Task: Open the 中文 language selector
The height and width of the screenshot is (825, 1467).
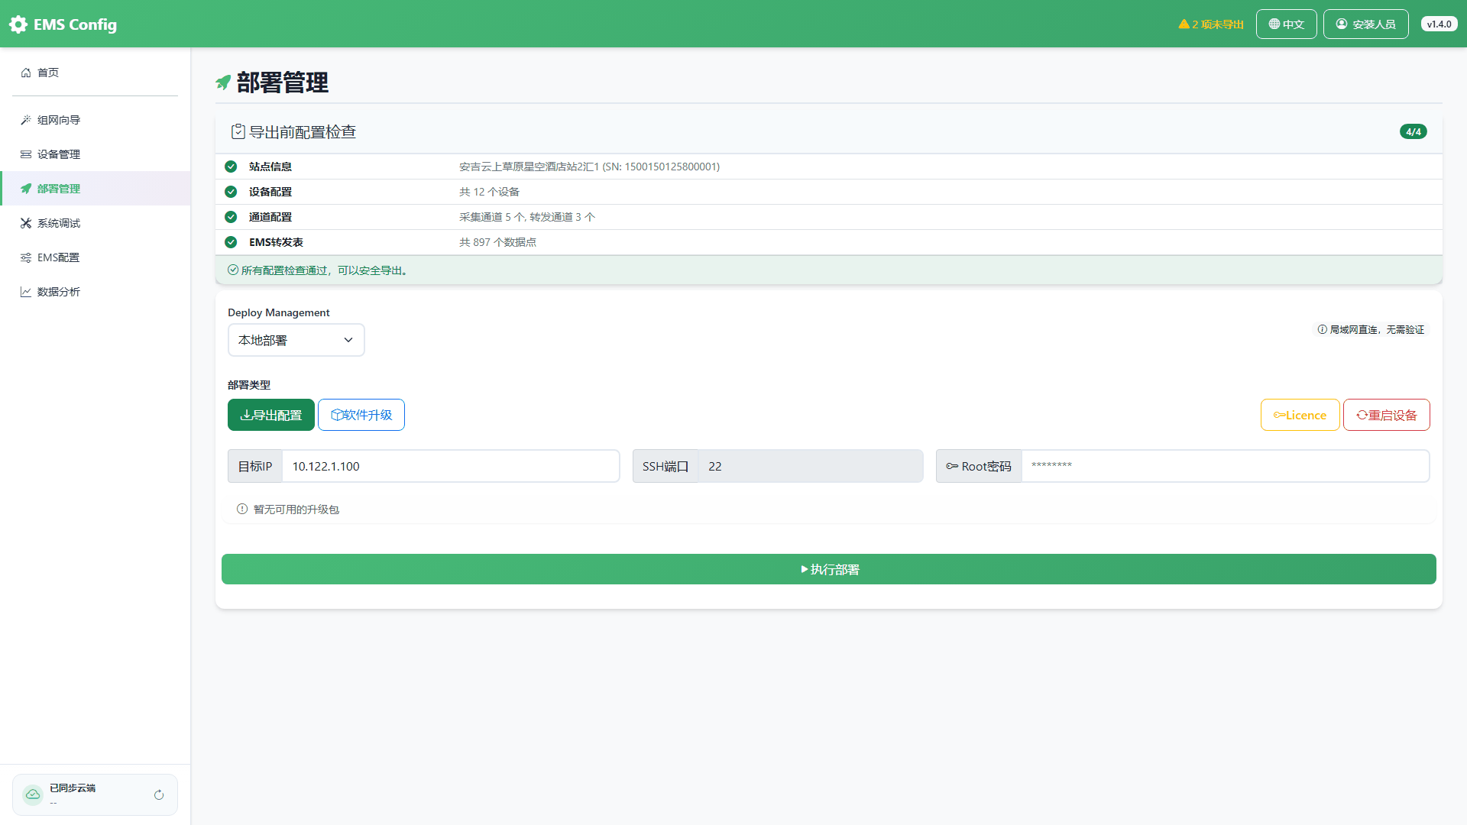Action: click(x=1286, y=24)
